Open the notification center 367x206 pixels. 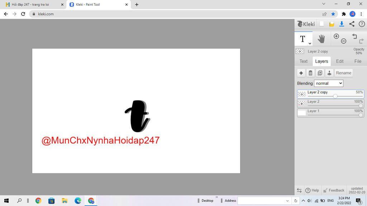[358, 201]
